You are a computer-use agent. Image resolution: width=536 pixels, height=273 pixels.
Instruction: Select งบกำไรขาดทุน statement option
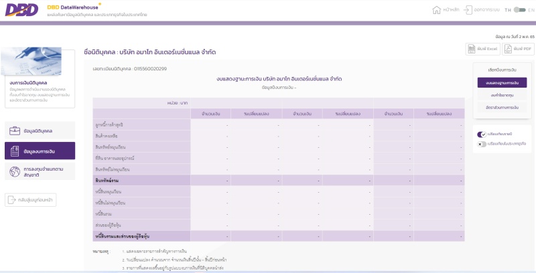click(x=502, y=95)
